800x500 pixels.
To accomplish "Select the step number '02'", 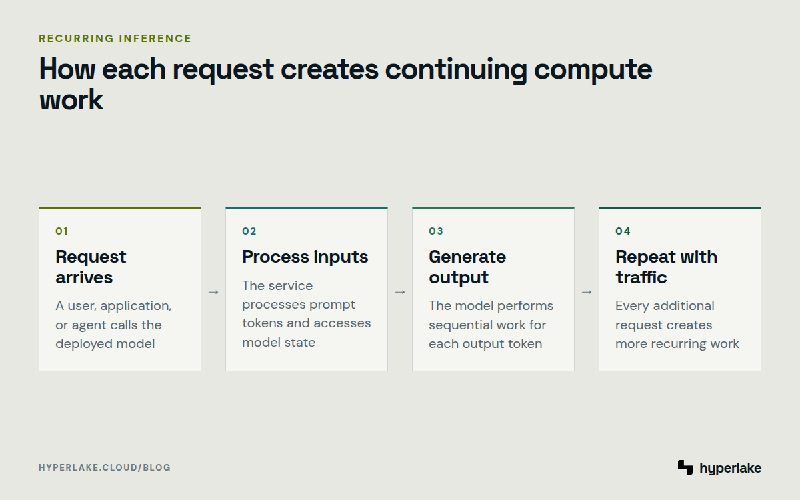I will tap(249, 231).
